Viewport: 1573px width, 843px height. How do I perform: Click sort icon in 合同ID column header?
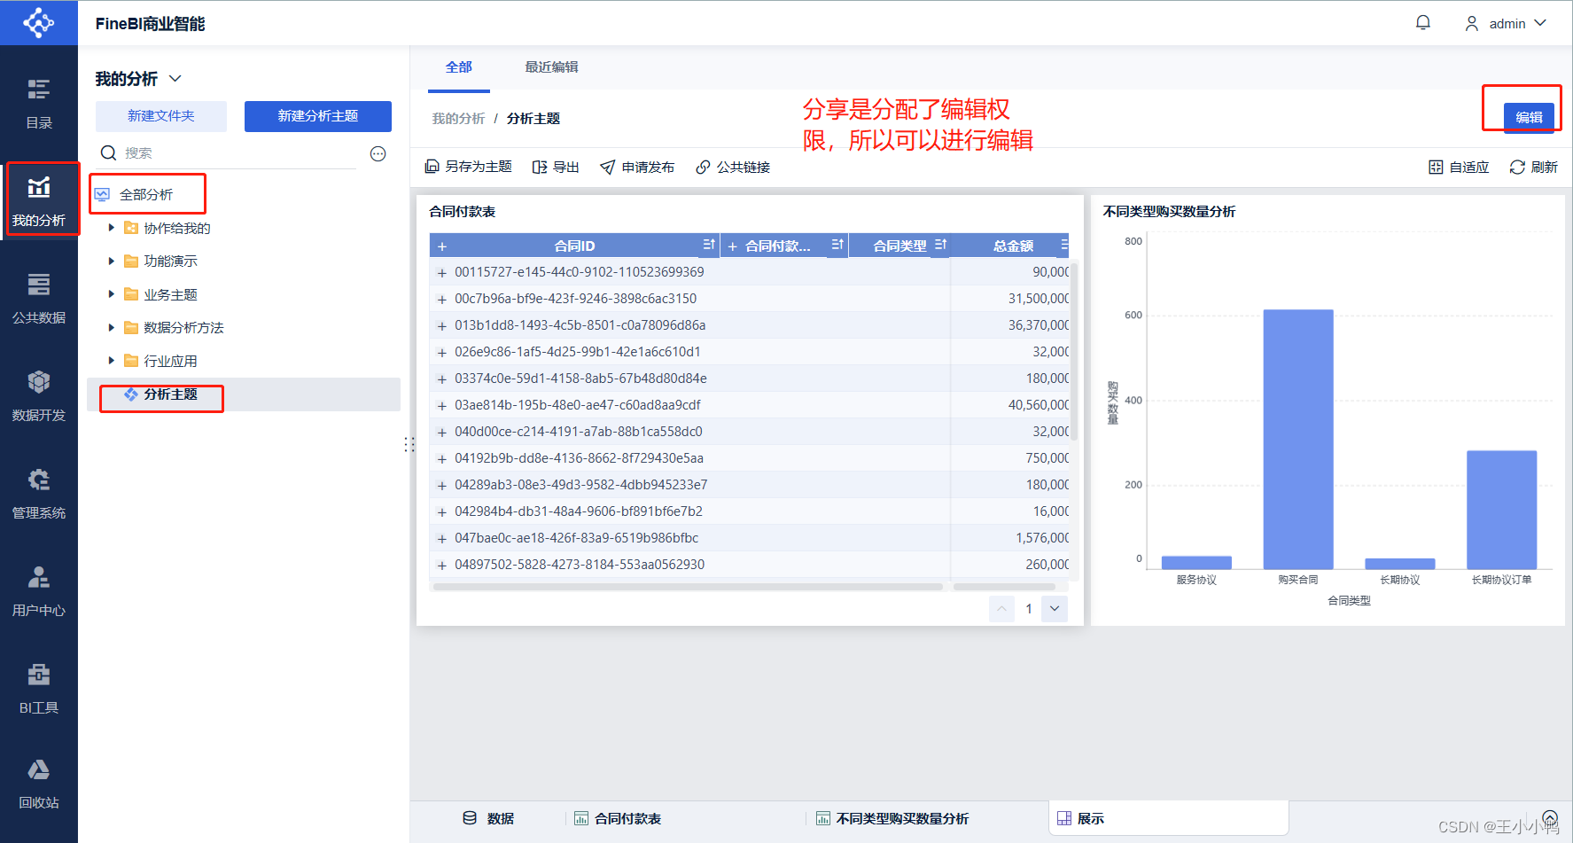(709, 245)
